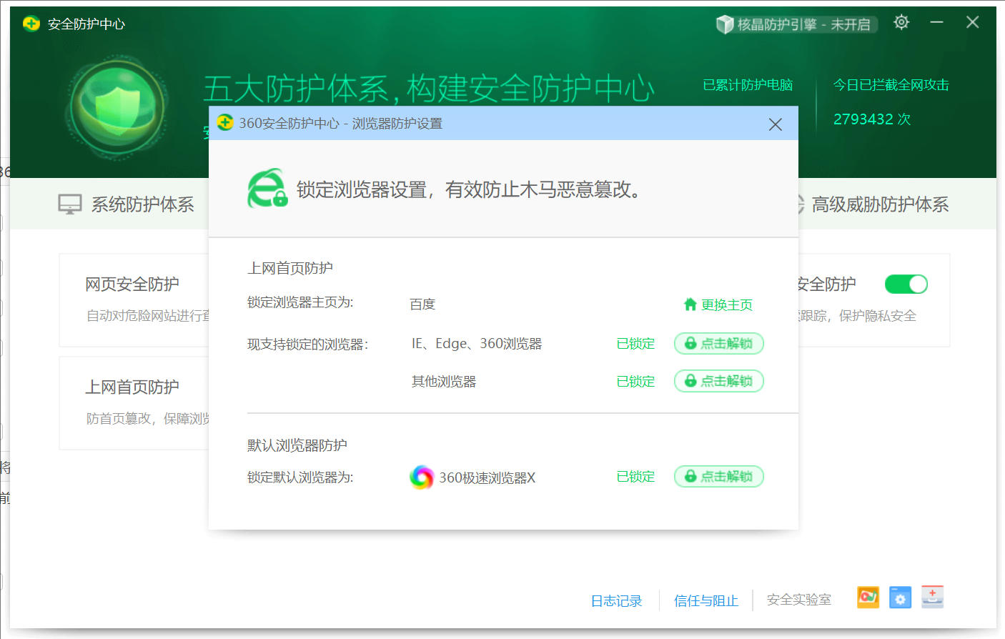Click the 360极速浏览器X colorful icon

422,477
